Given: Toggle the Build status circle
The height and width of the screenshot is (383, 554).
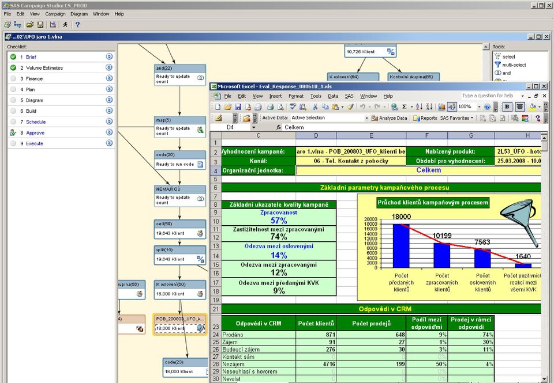Looking at the screenshot, I should 13,111.
